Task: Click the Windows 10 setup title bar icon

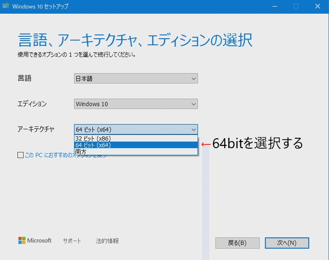Action: 6,6
